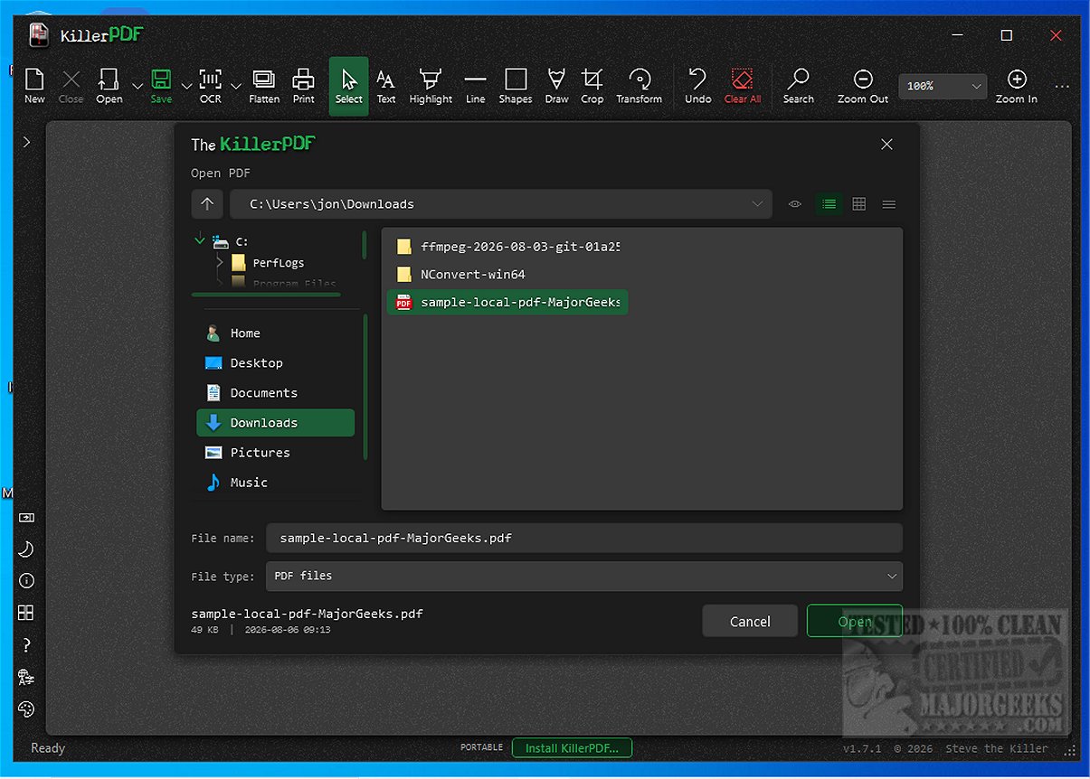Open the File type PDF files dropdown
The height and width of the screenshot is (779, 1090).
(584, 576)
